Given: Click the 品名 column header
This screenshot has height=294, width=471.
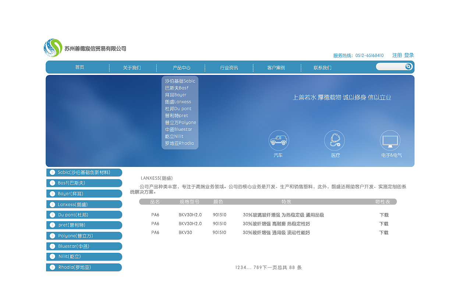Looking at the screenshot, I should [x=155, y=202].
